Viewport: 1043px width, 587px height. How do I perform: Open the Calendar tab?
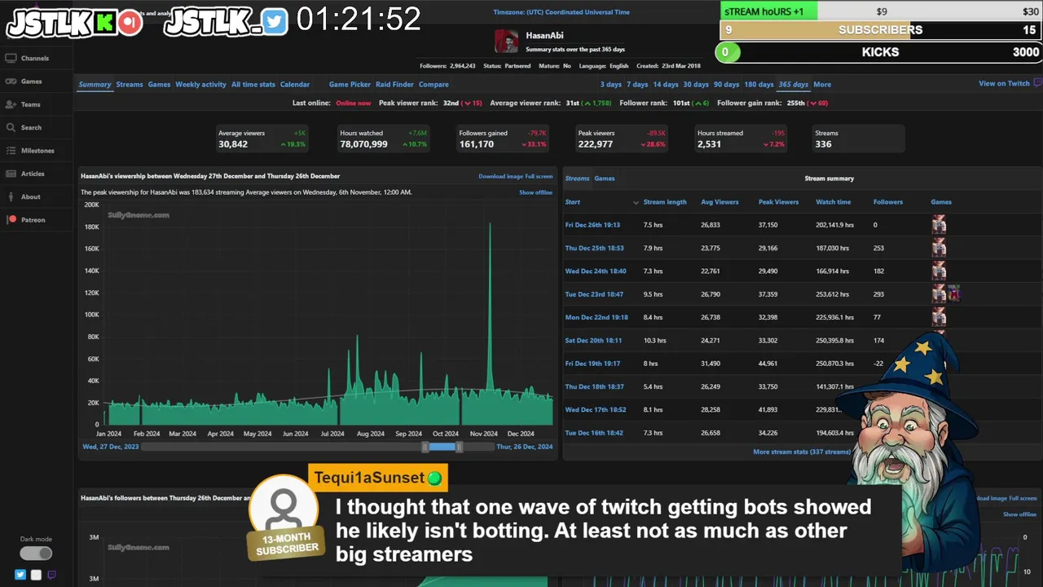[295, 84]
